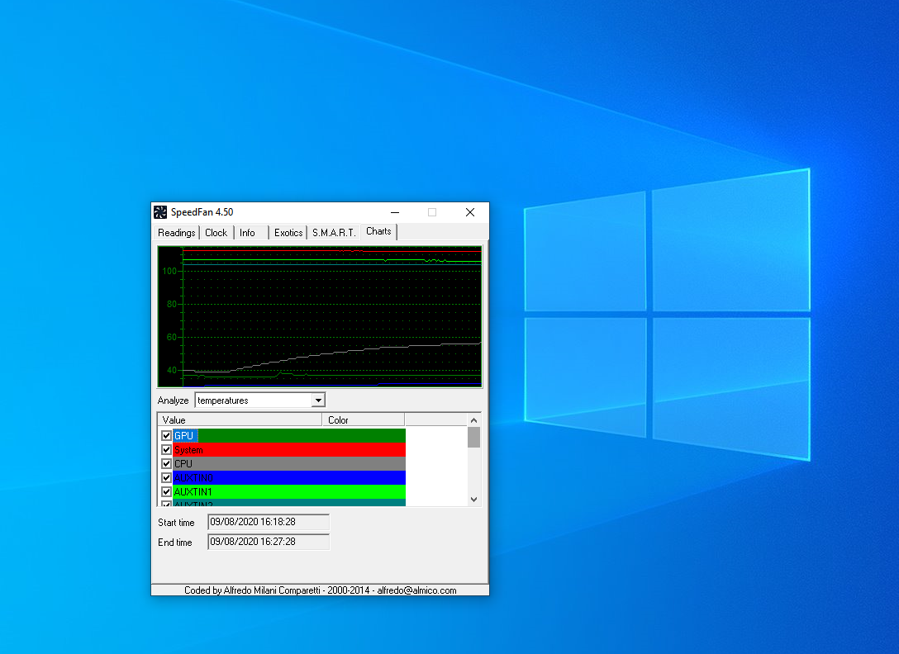Click the Value column header
The height and width of the screenshot is (654, 899).
(240, 419)
